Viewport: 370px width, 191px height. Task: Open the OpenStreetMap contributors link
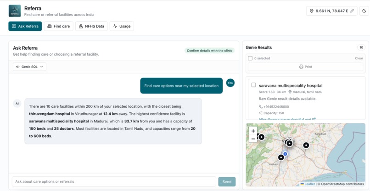(342, 184)
